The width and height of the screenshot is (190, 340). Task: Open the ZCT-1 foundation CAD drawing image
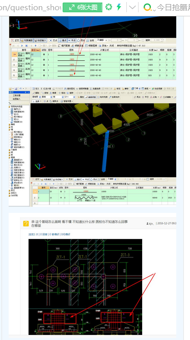click(x=85, y=287)
